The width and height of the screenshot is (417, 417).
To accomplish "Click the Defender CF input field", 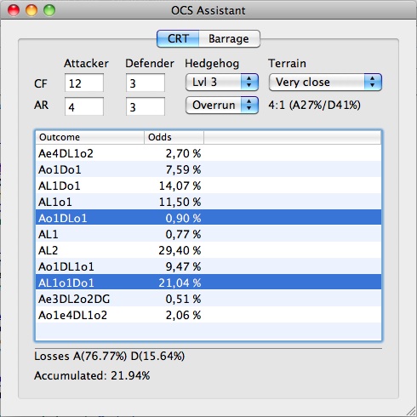I will pyautogui.click(x=146, y=83).
